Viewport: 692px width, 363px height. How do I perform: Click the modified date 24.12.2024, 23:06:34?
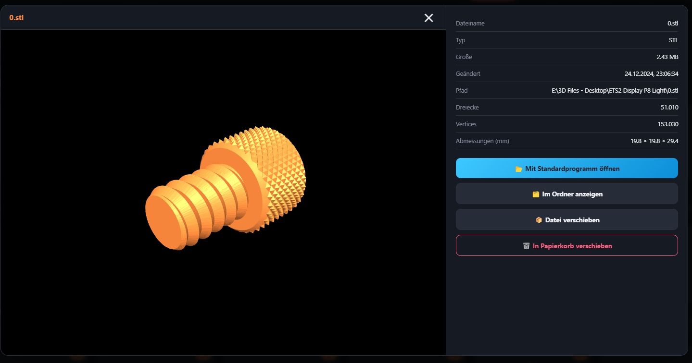(652, 74)
